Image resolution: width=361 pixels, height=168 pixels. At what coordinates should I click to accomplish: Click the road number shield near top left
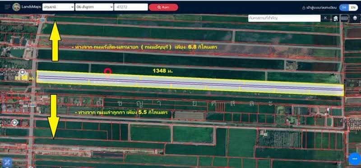tap(42, 20)
